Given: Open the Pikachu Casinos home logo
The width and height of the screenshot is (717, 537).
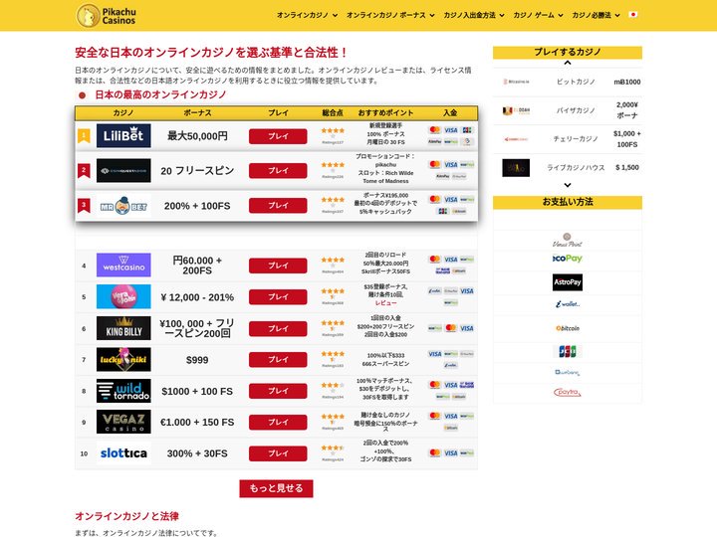Looking at the screenshot, I should 107,16.
